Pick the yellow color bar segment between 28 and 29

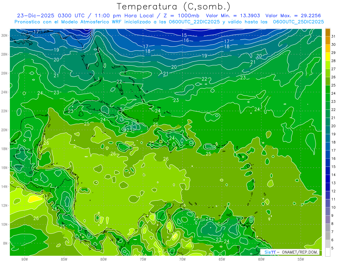click(328, 57)
